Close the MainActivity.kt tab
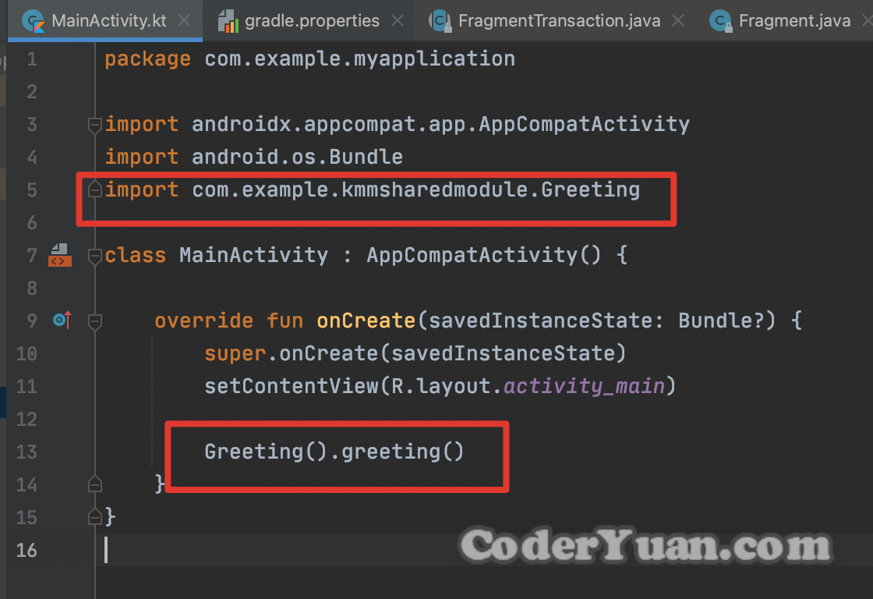 184,20
